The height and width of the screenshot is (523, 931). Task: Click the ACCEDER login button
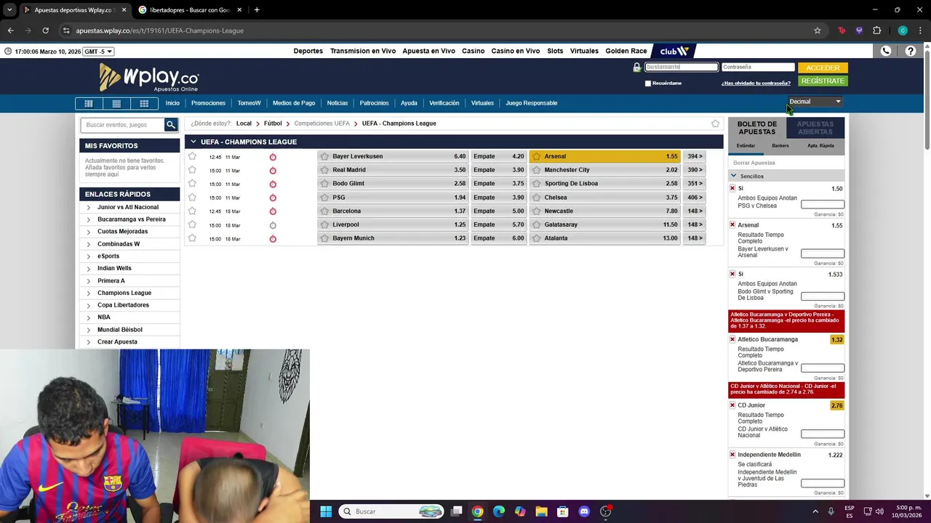click(823, 68)
